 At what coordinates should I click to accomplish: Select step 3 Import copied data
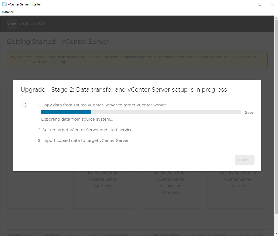coord(83,141)
